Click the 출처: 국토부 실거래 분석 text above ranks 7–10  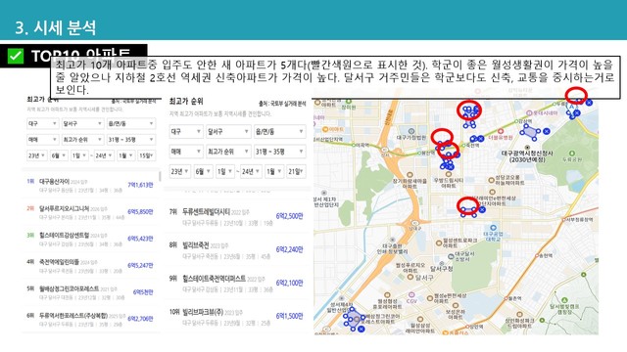(x=282, y=104)
